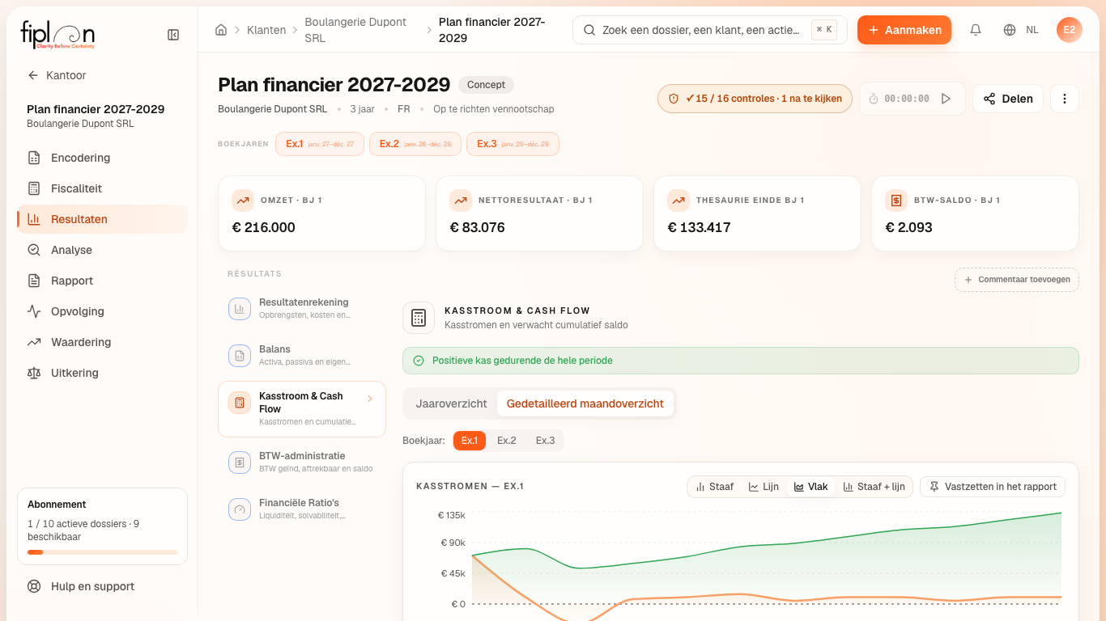Switch chart type to Staaf + lijn
This screenshot has width=1106, height=621.
click(x=874, y=487)
